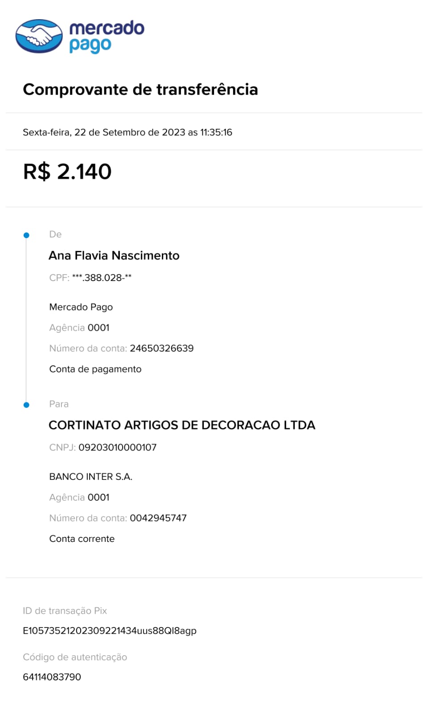The height and width of the screenshot is (713, 428).
Task: Click the Conta de pagamento text
Action: coord(95,369)
